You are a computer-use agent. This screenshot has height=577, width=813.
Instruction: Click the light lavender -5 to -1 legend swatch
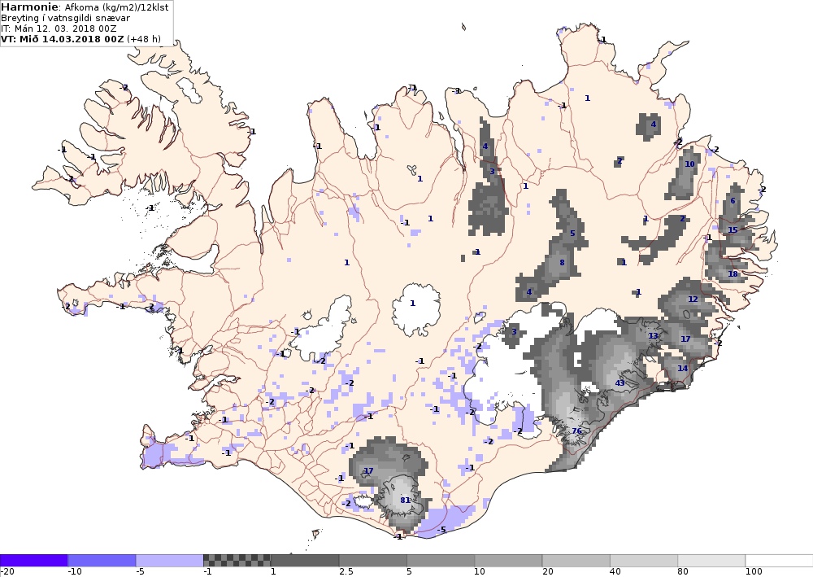pos(170,561)
